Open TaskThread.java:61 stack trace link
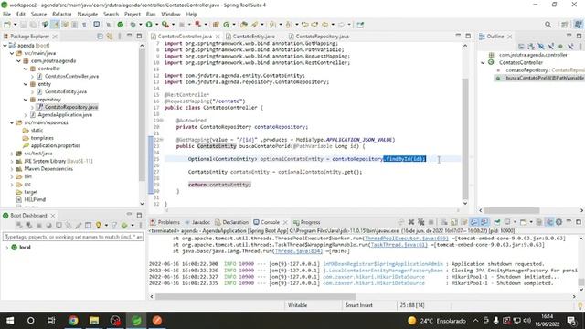585x329 pixels. (x=399, y=245)
